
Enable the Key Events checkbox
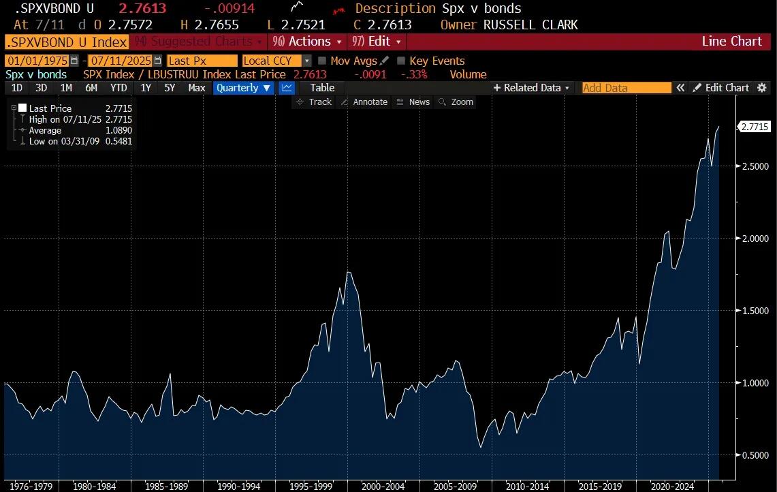point(401,61)
